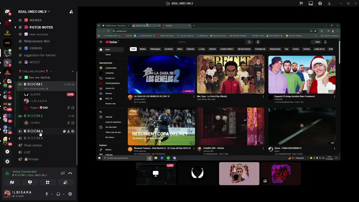The image size is (359, 202).
Task: Open YouTube hamburger guide menu
Action: 101,42
